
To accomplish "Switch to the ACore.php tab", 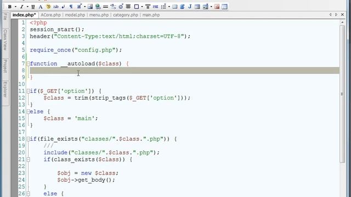I will click(x=50, y=15).
